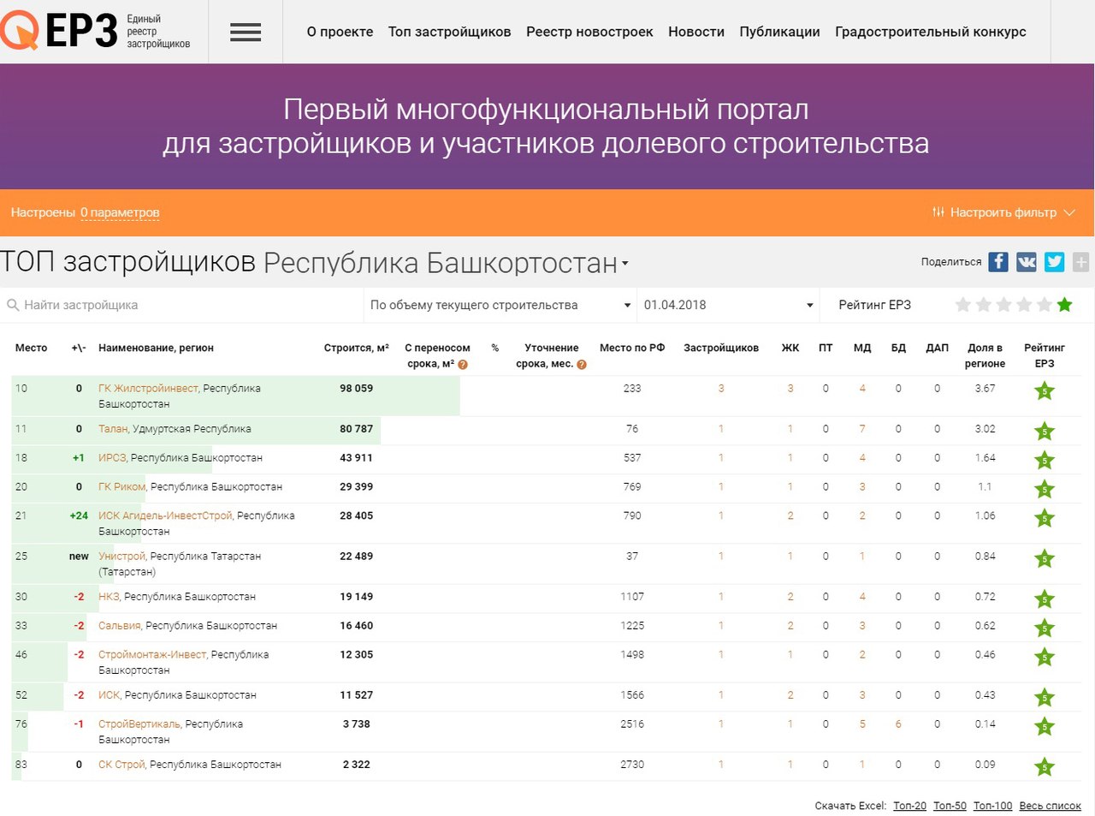This screenshot has width=1095, height=816.
Task: Click star badge for ИСК Агидель-ИнвестСтрой
Action: (x=1045, y=519)
